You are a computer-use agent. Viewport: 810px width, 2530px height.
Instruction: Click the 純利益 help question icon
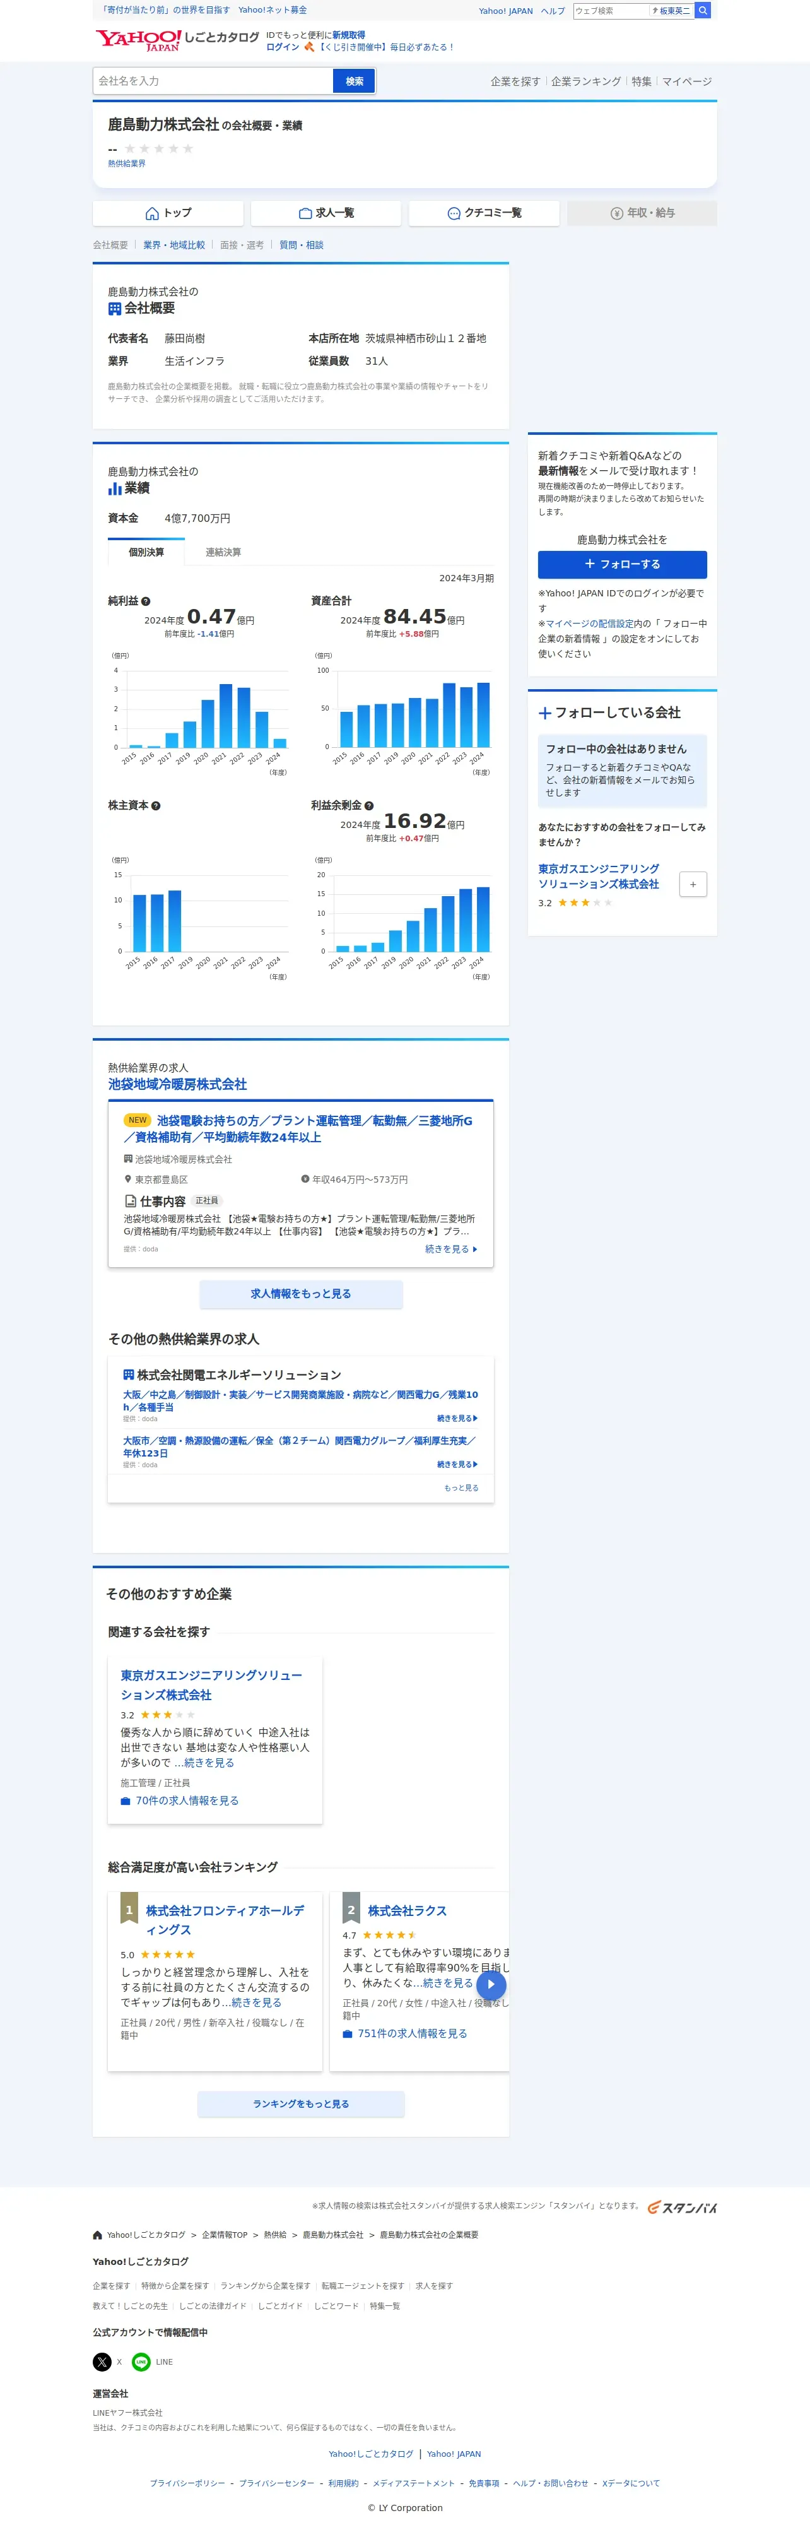146,601
